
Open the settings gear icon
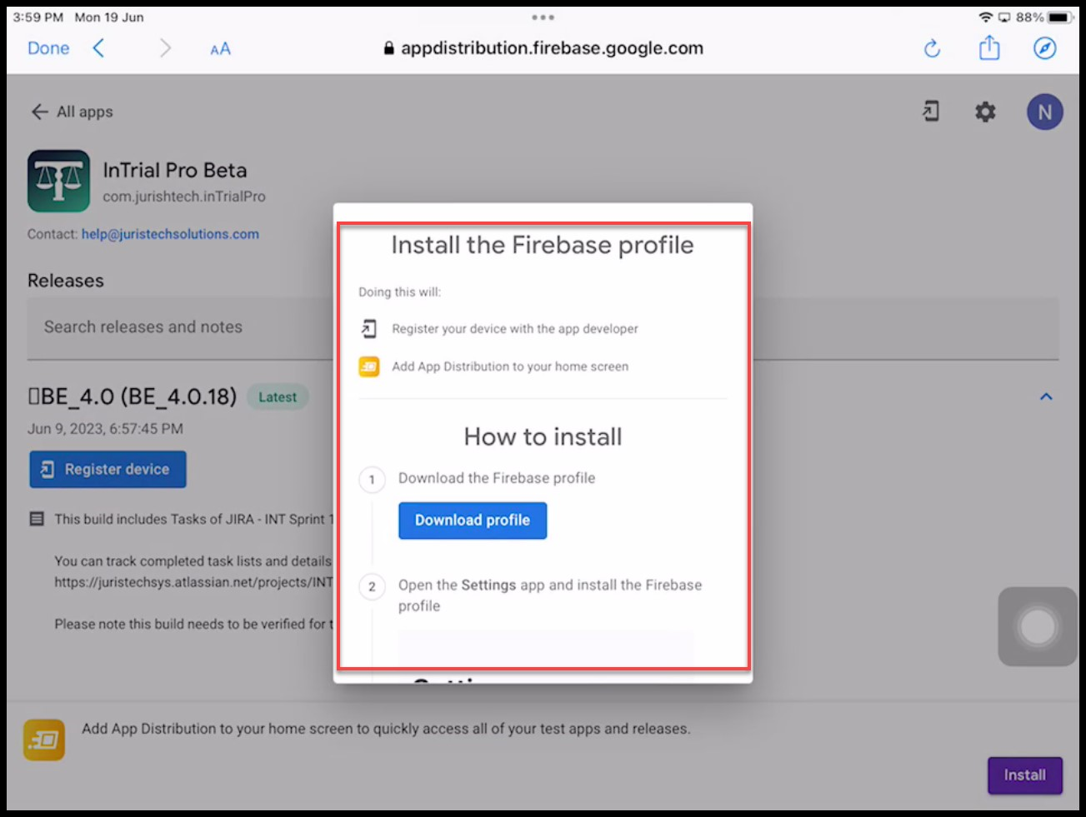tap(985, 112)
